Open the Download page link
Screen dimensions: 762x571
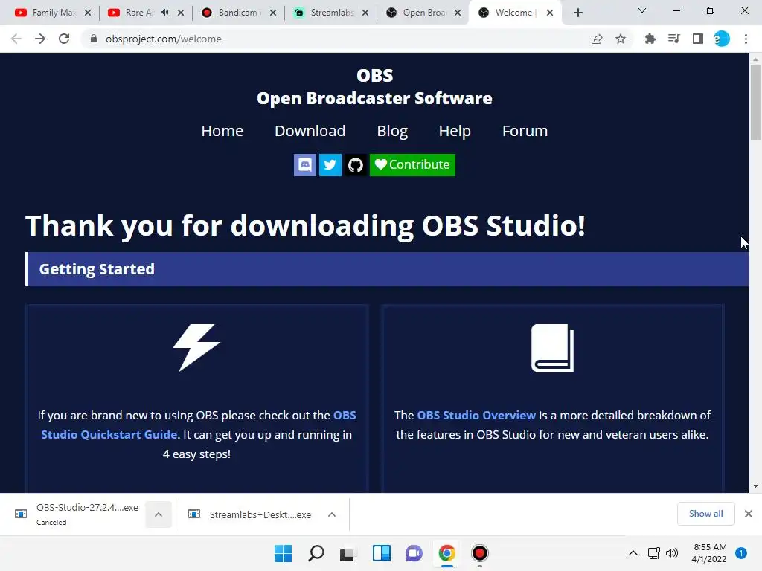tap(310, 131)
